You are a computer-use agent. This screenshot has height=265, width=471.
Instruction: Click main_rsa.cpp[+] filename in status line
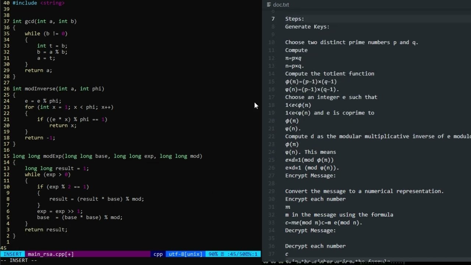coord(51,254)
